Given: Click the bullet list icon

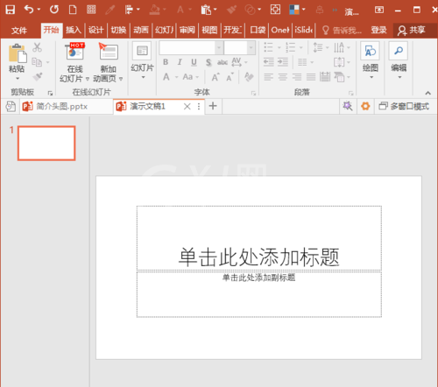Looking at the screenshot, I should point(268,47).
